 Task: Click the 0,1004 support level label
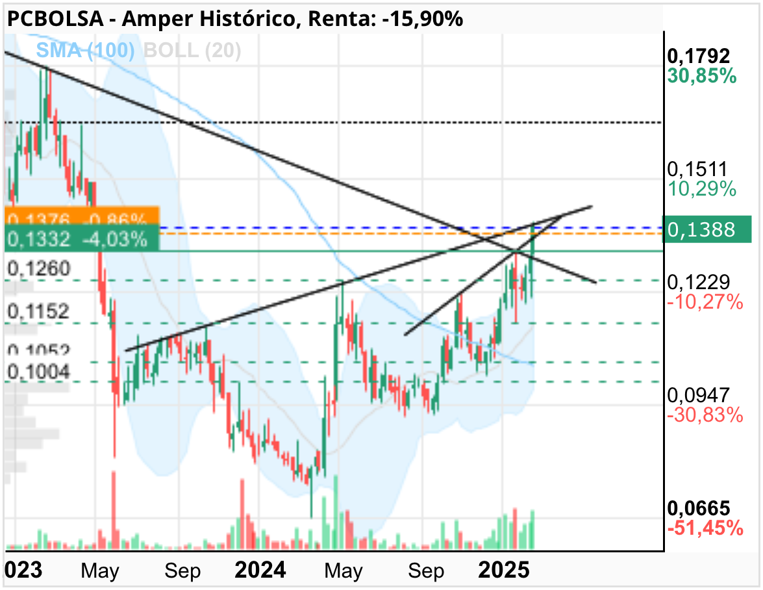[39, 372]
